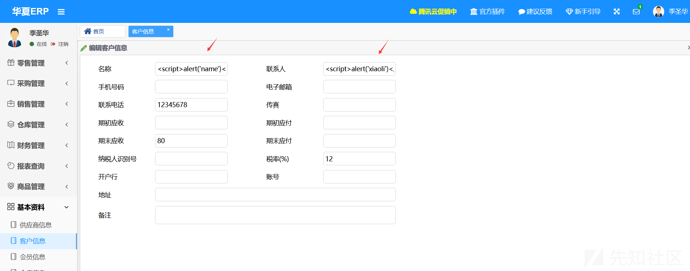690x271 pixels.
Task: Click the chevron next to 采购管理
Action: coord(67,84)
